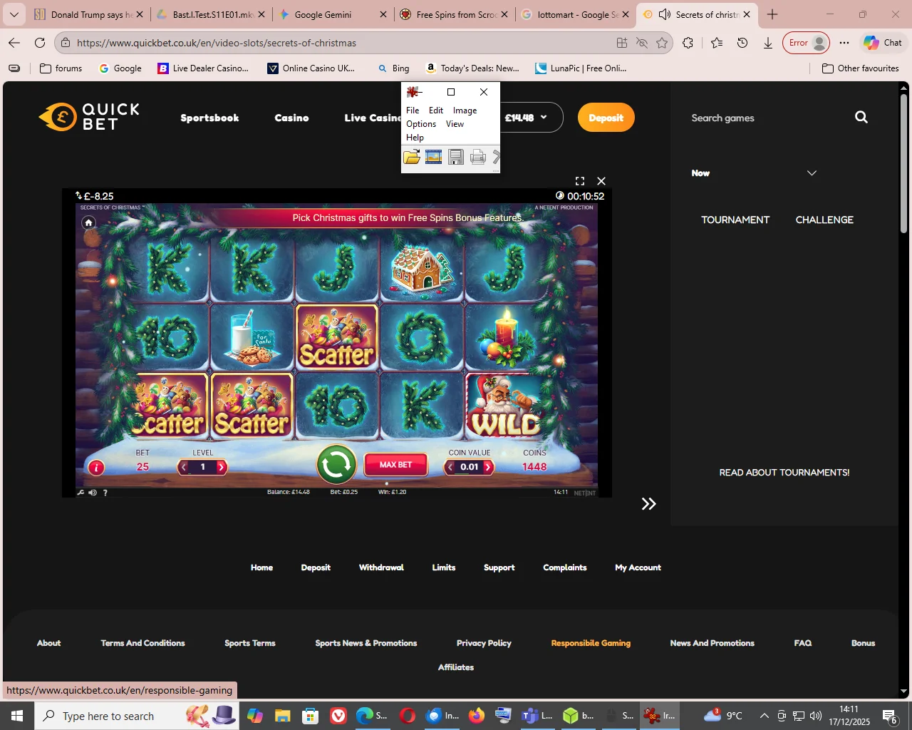
Task: Decrease the coin value
Action: coord(450,467)
